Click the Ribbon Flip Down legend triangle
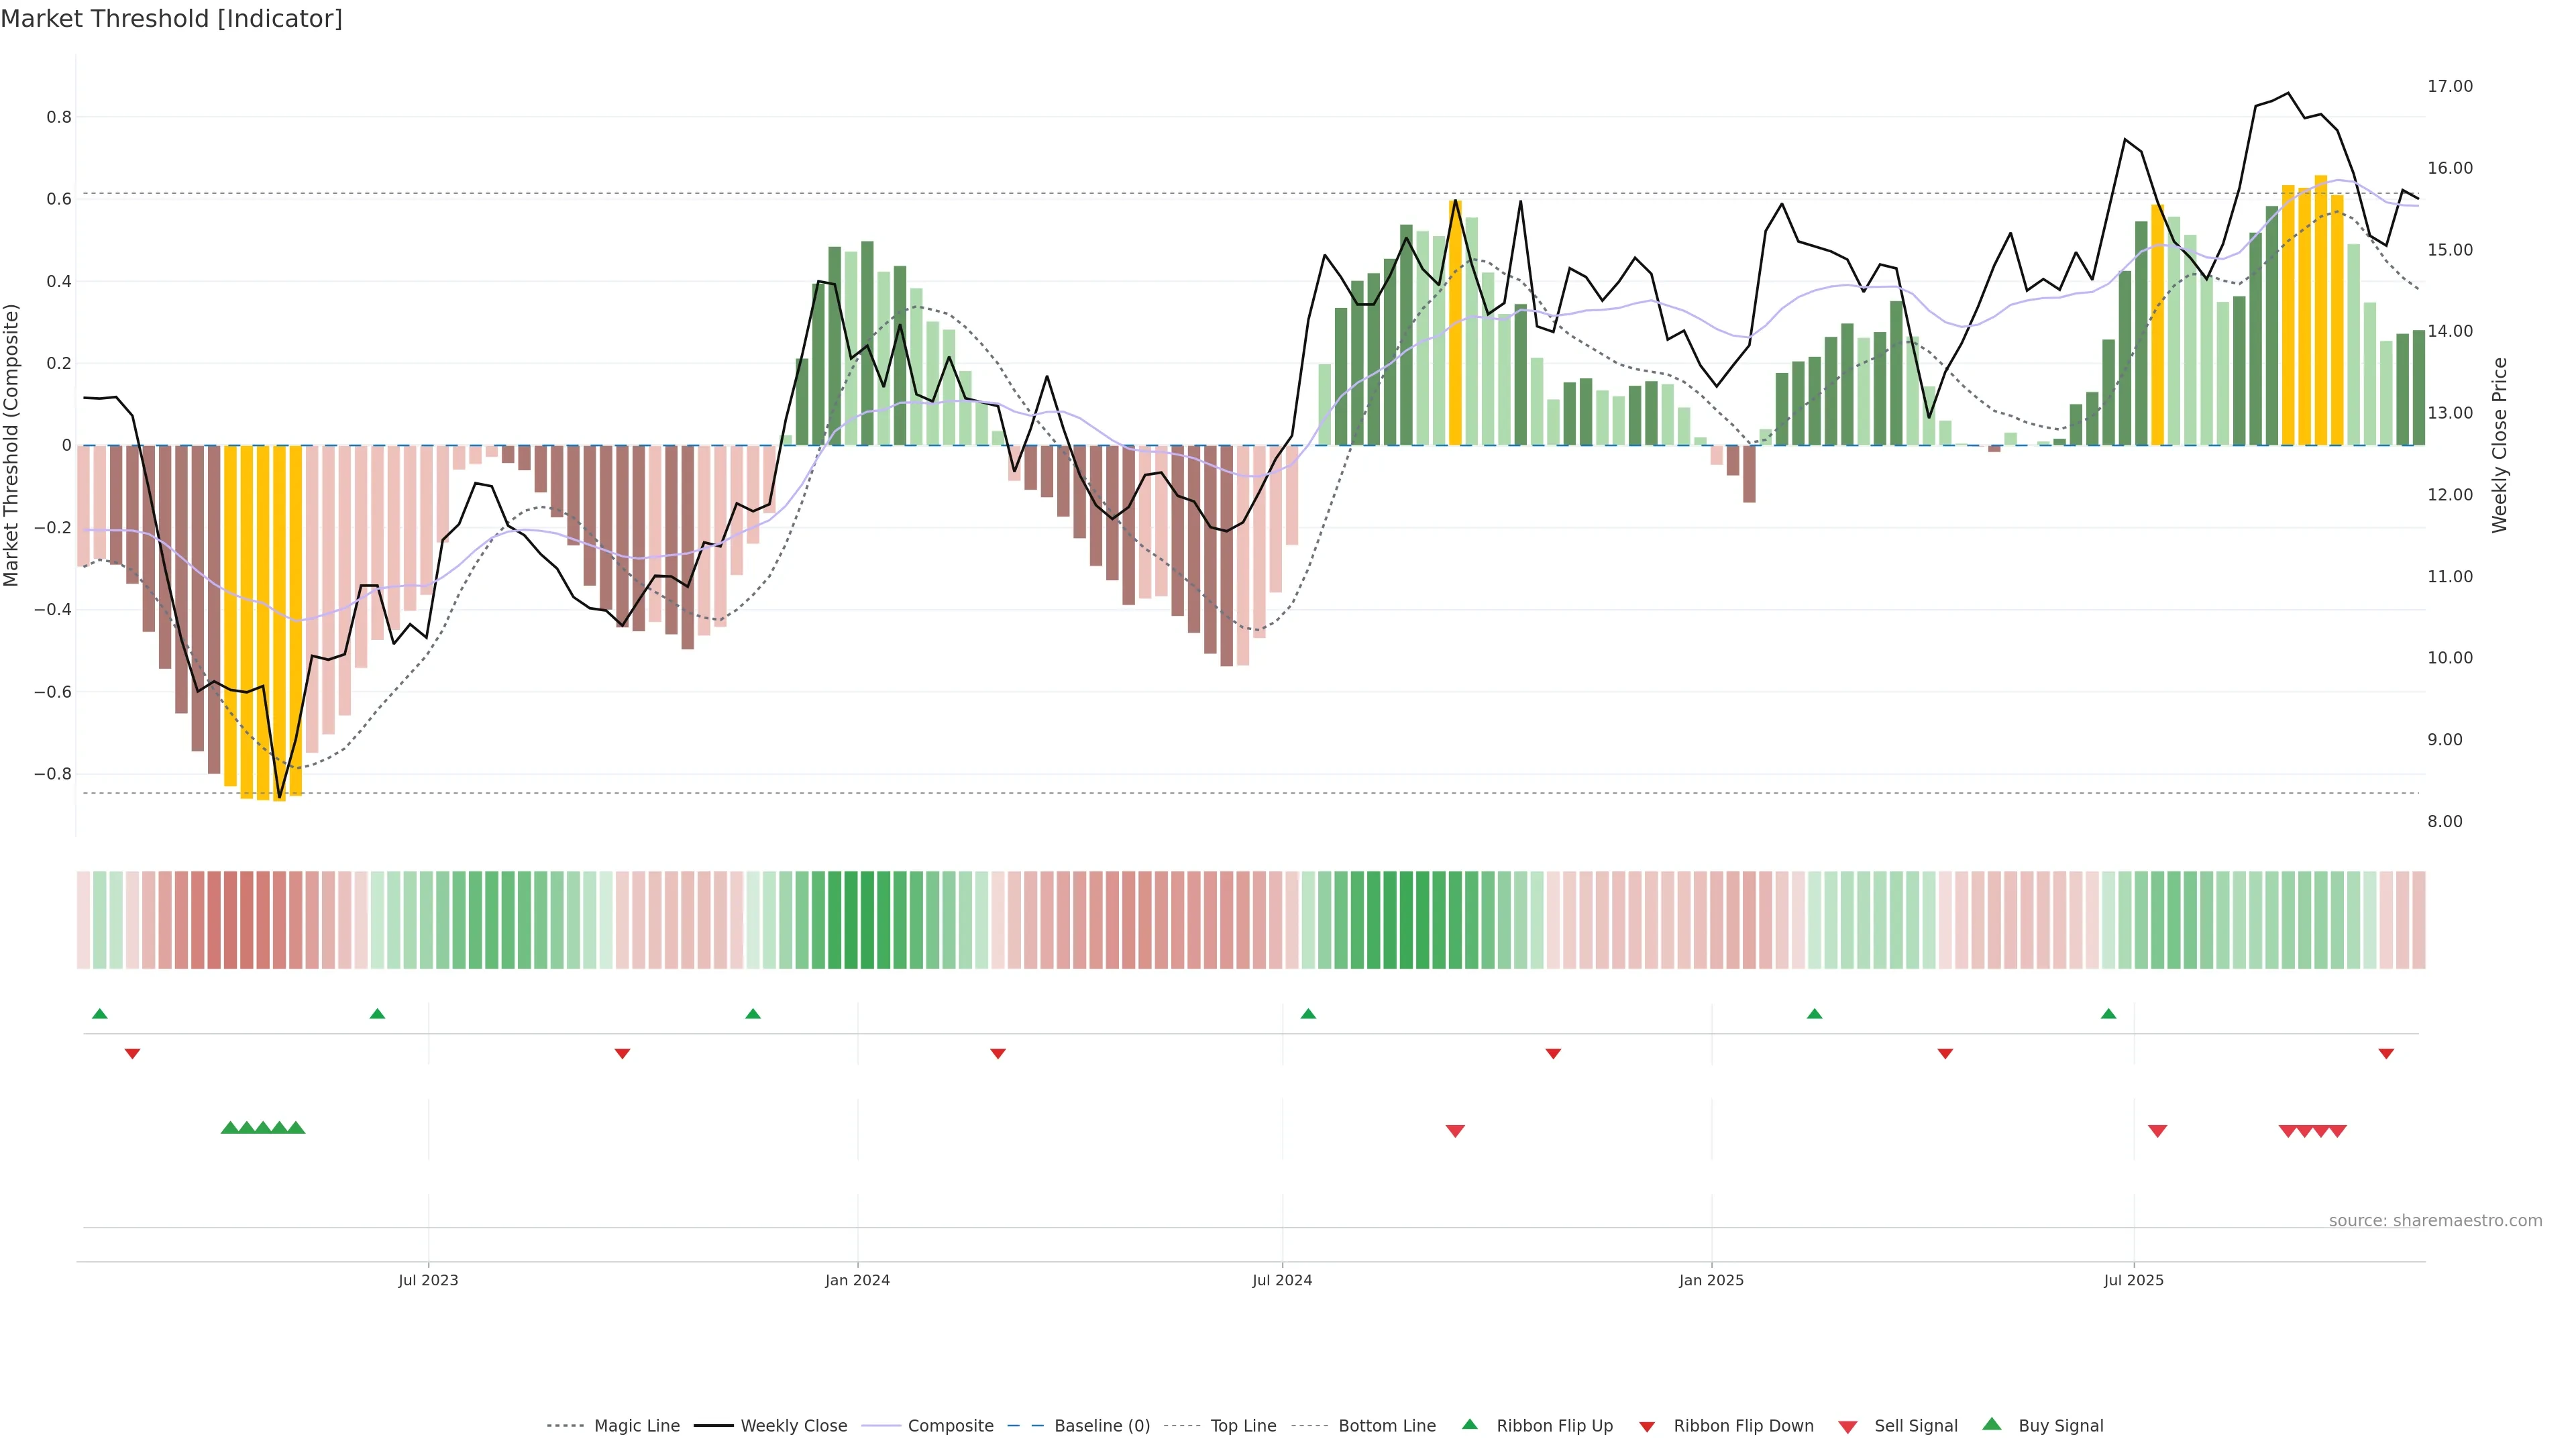Viewport: 2576px width, 1449px height. pos(1647,1426)
